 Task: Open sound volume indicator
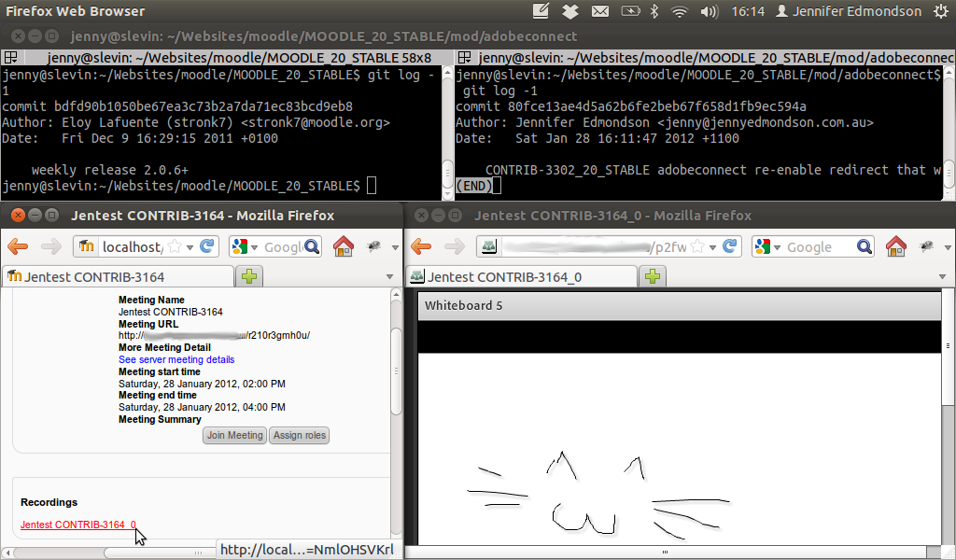pos(710,11)
